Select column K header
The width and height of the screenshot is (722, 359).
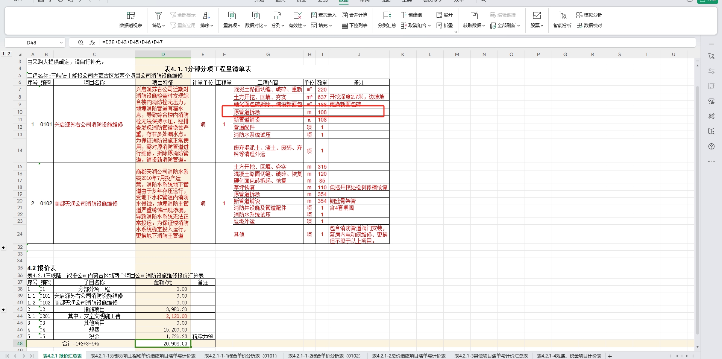[403, 54]
